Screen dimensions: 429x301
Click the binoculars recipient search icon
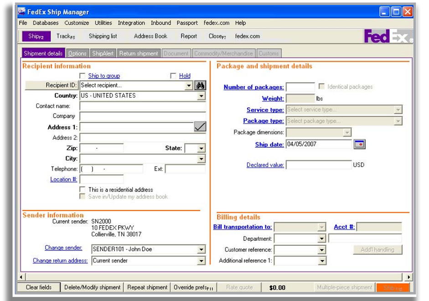point(200,85)
